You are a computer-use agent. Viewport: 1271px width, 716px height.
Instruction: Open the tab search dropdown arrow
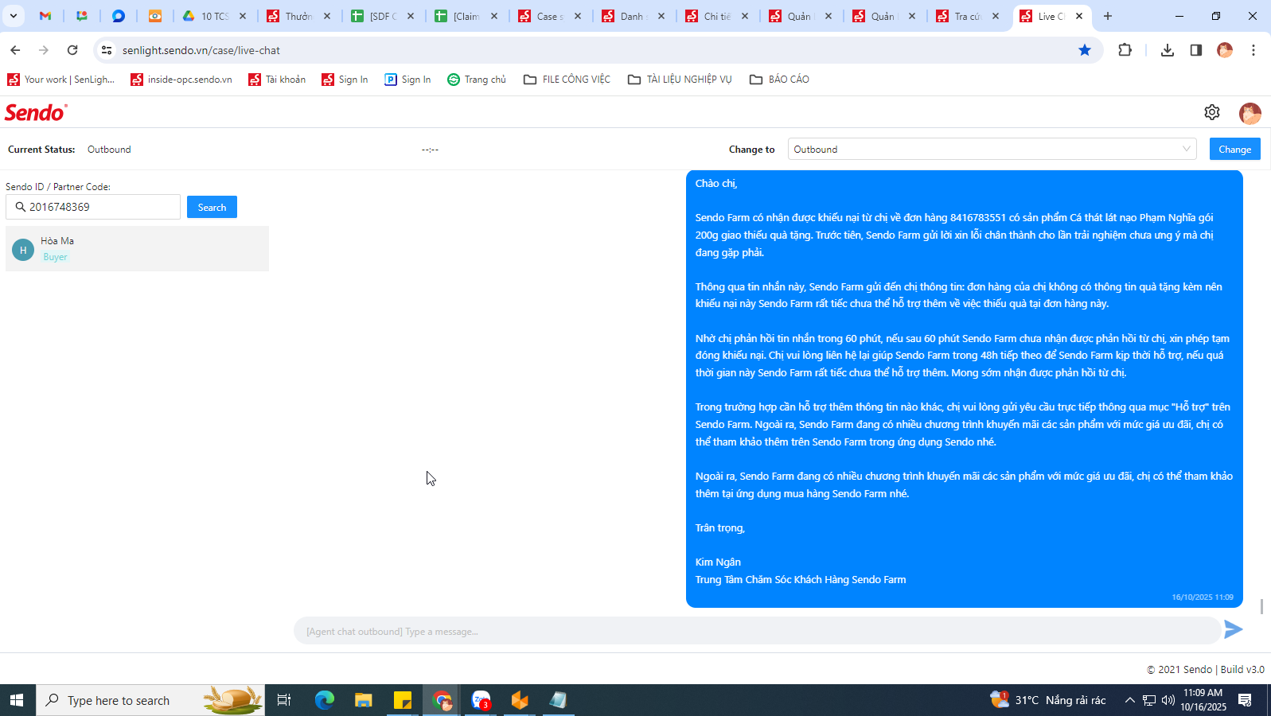tap(14, 16)
